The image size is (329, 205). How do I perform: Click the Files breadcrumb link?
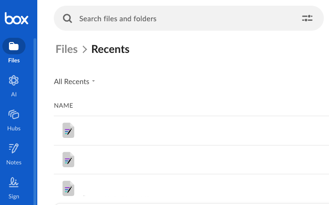(67, 49)
